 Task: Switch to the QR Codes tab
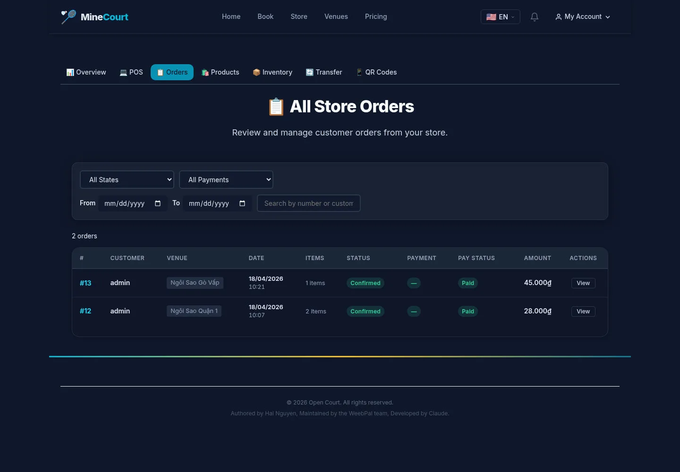click(x=376, y=72)
